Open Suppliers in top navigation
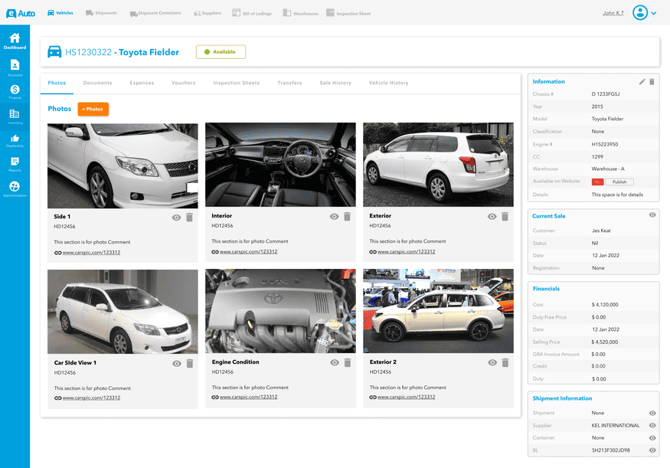Screen dimensions: 670x468 coord(208,13)
